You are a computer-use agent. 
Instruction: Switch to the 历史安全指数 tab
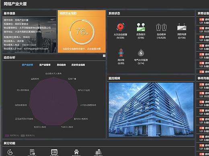click(x=78, y=65)
